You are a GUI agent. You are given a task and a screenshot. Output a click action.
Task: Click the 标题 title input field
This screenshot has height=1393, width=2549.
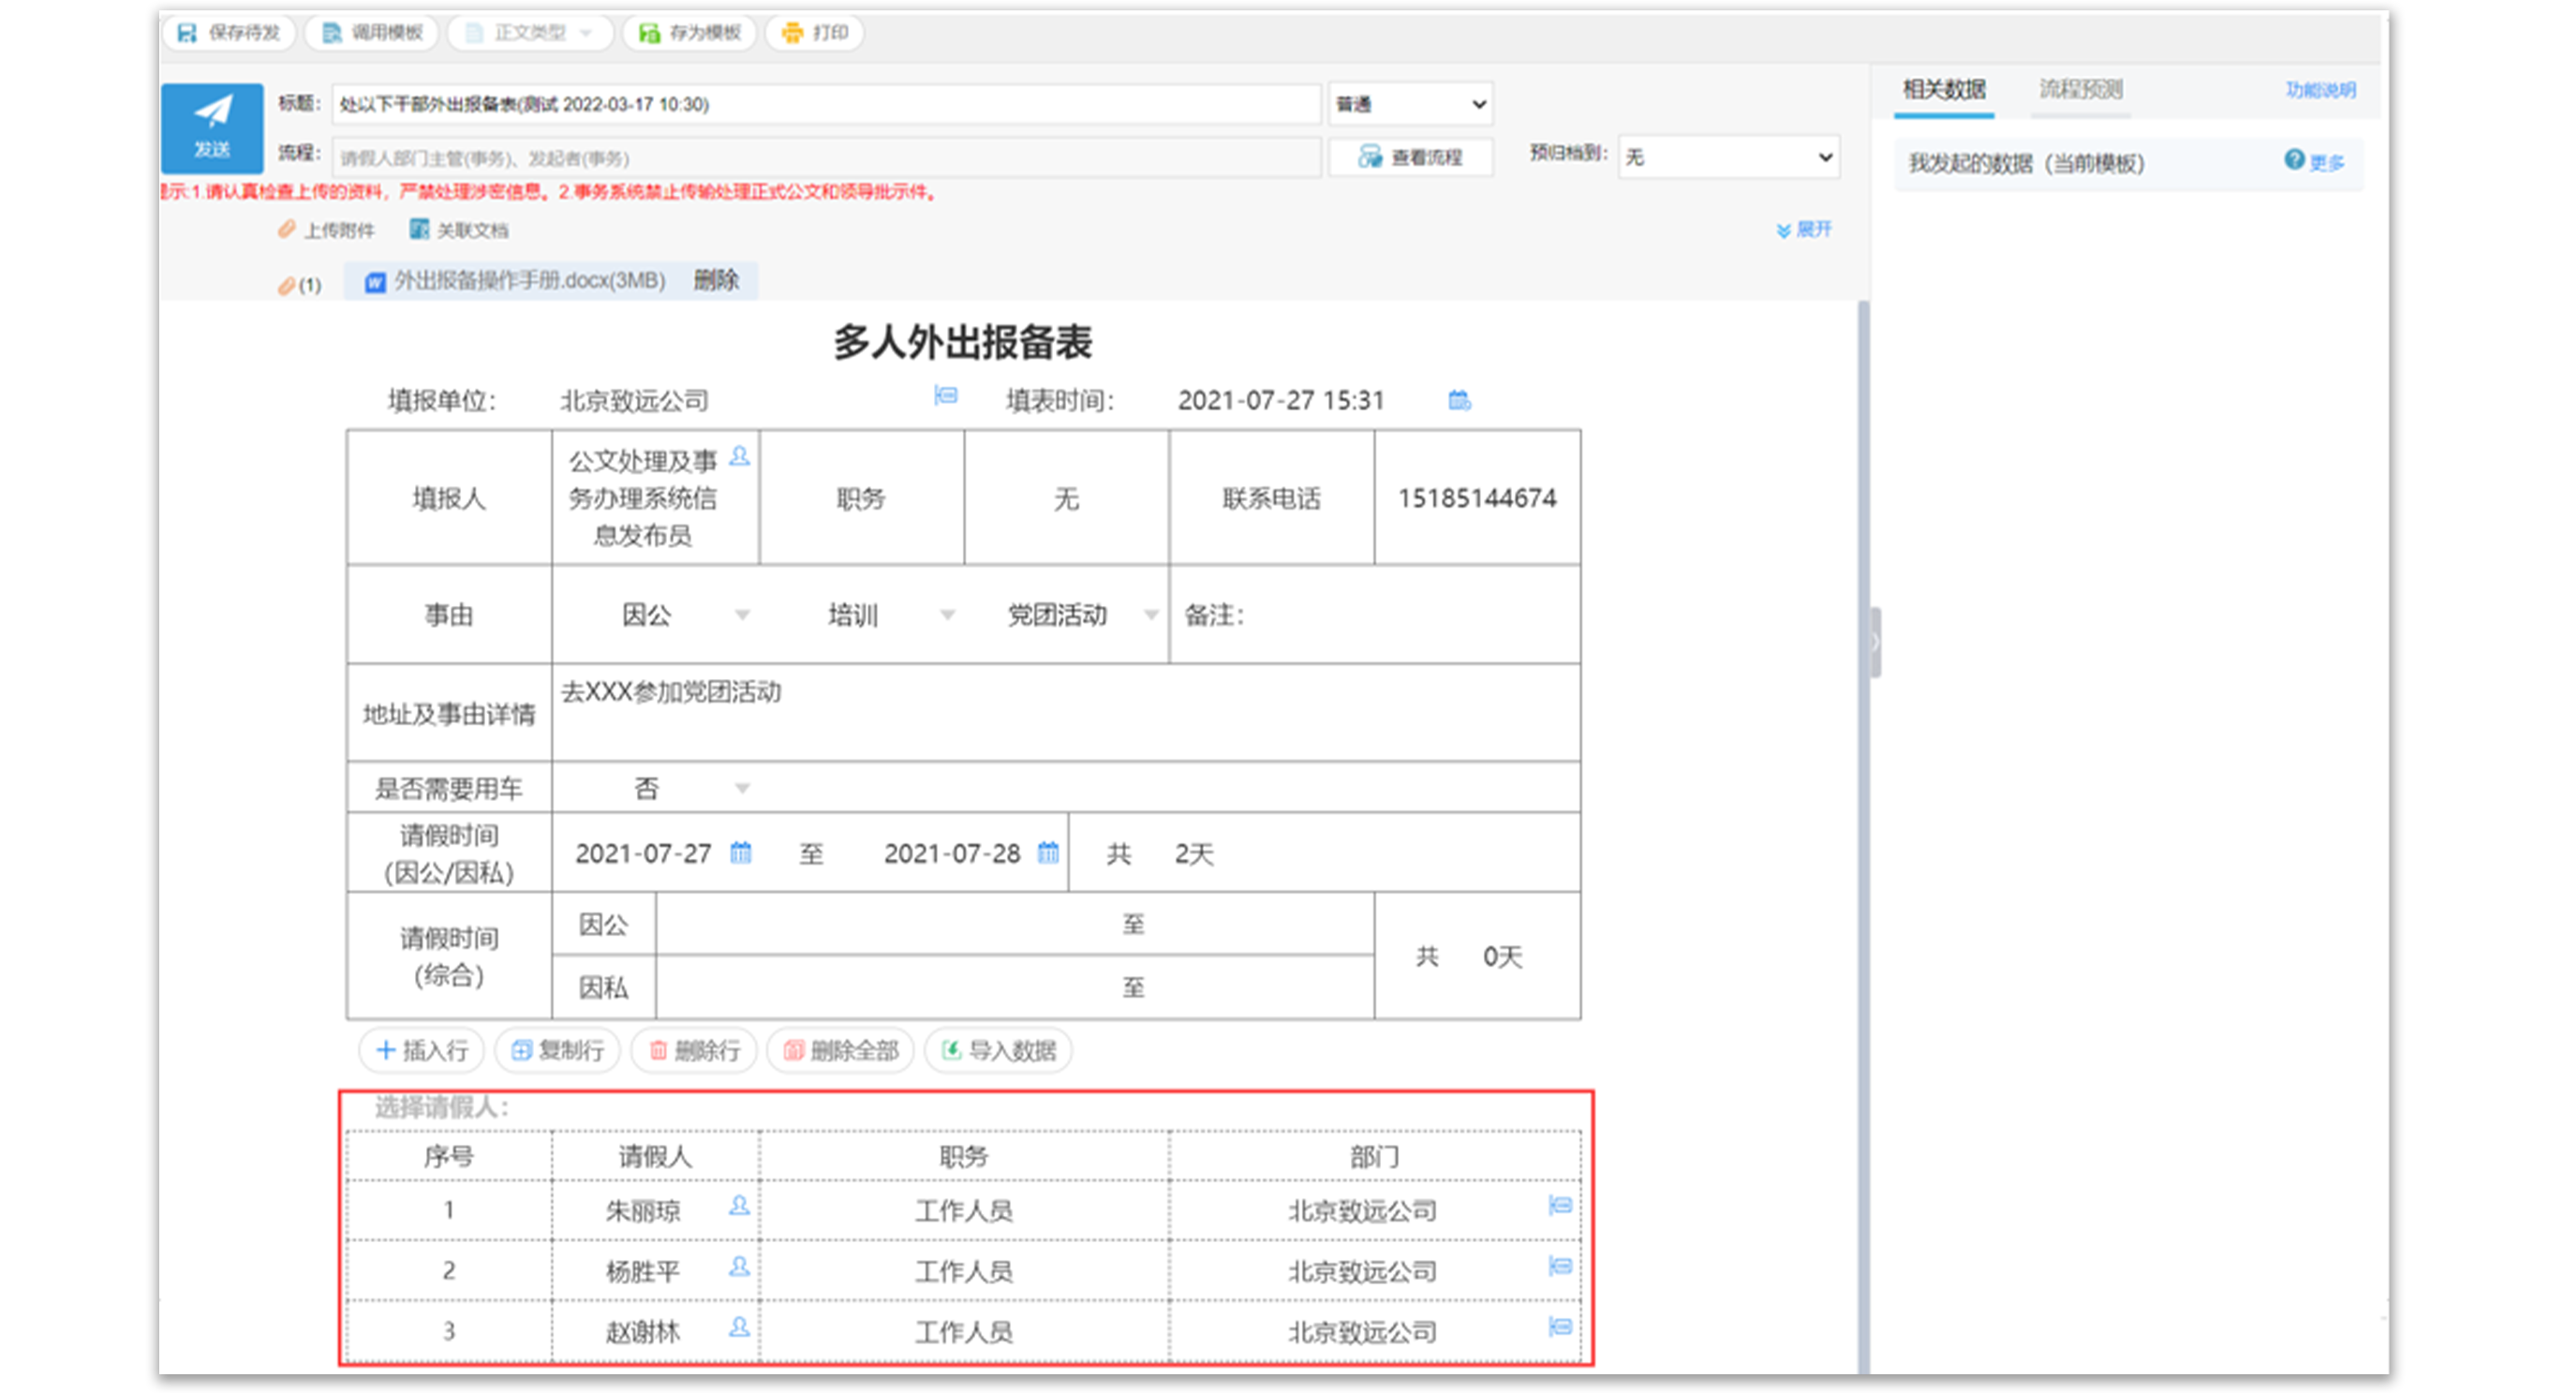pos(826,104)
